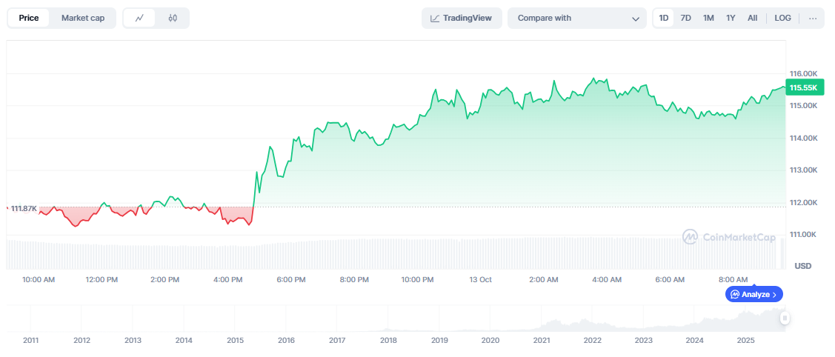Click 2023 on the history timeline

tap(644, 340)
